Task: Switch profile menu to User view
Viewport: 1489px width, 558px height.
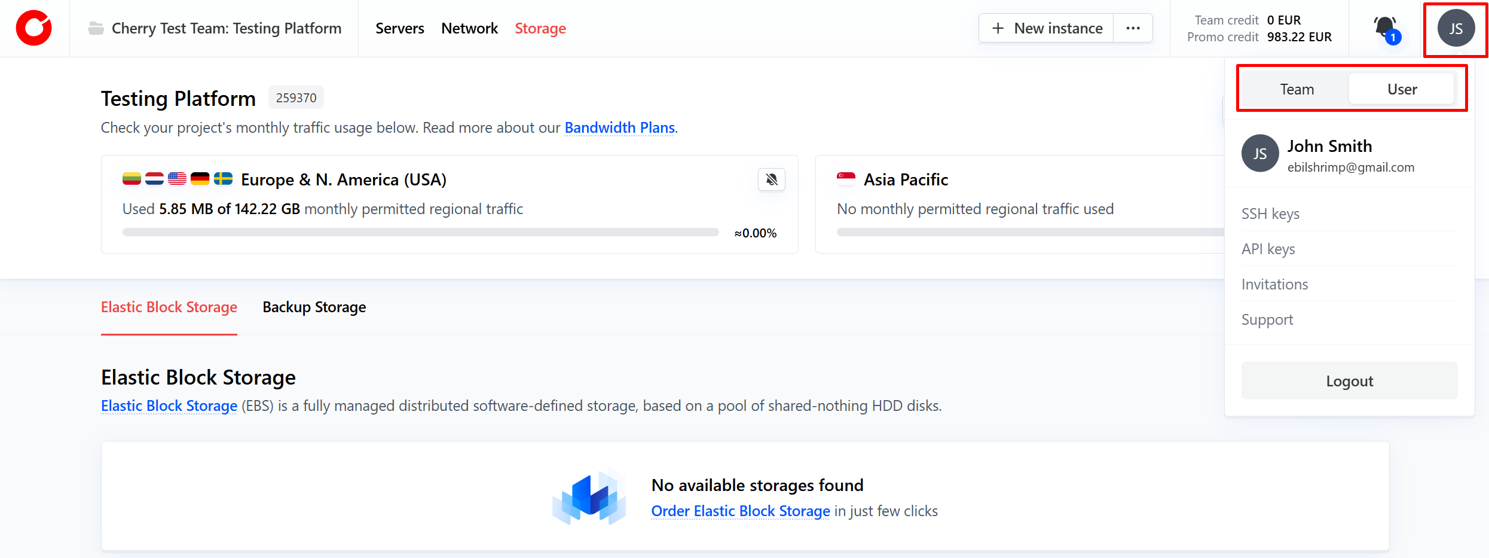Action: (1402, 89)
